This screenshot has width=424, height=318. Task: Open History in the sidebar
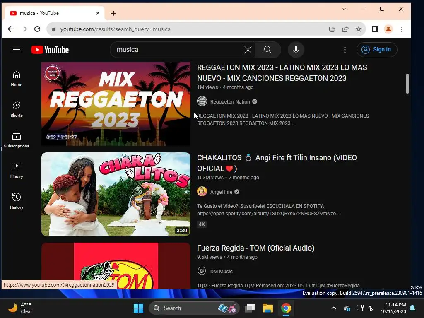17,201
